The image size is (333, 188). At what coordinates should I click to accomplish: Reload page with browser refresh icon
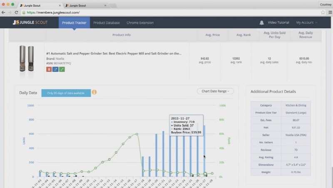coord(16,12)
